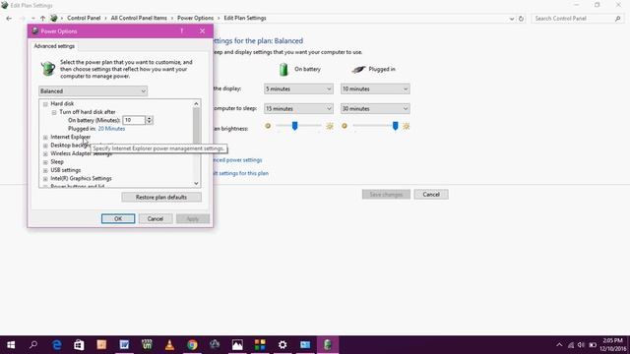The height and width of the screenshot is (354, 630).
Task: Click Cancel in Power Options dialog
Action: tap(156, 218)
